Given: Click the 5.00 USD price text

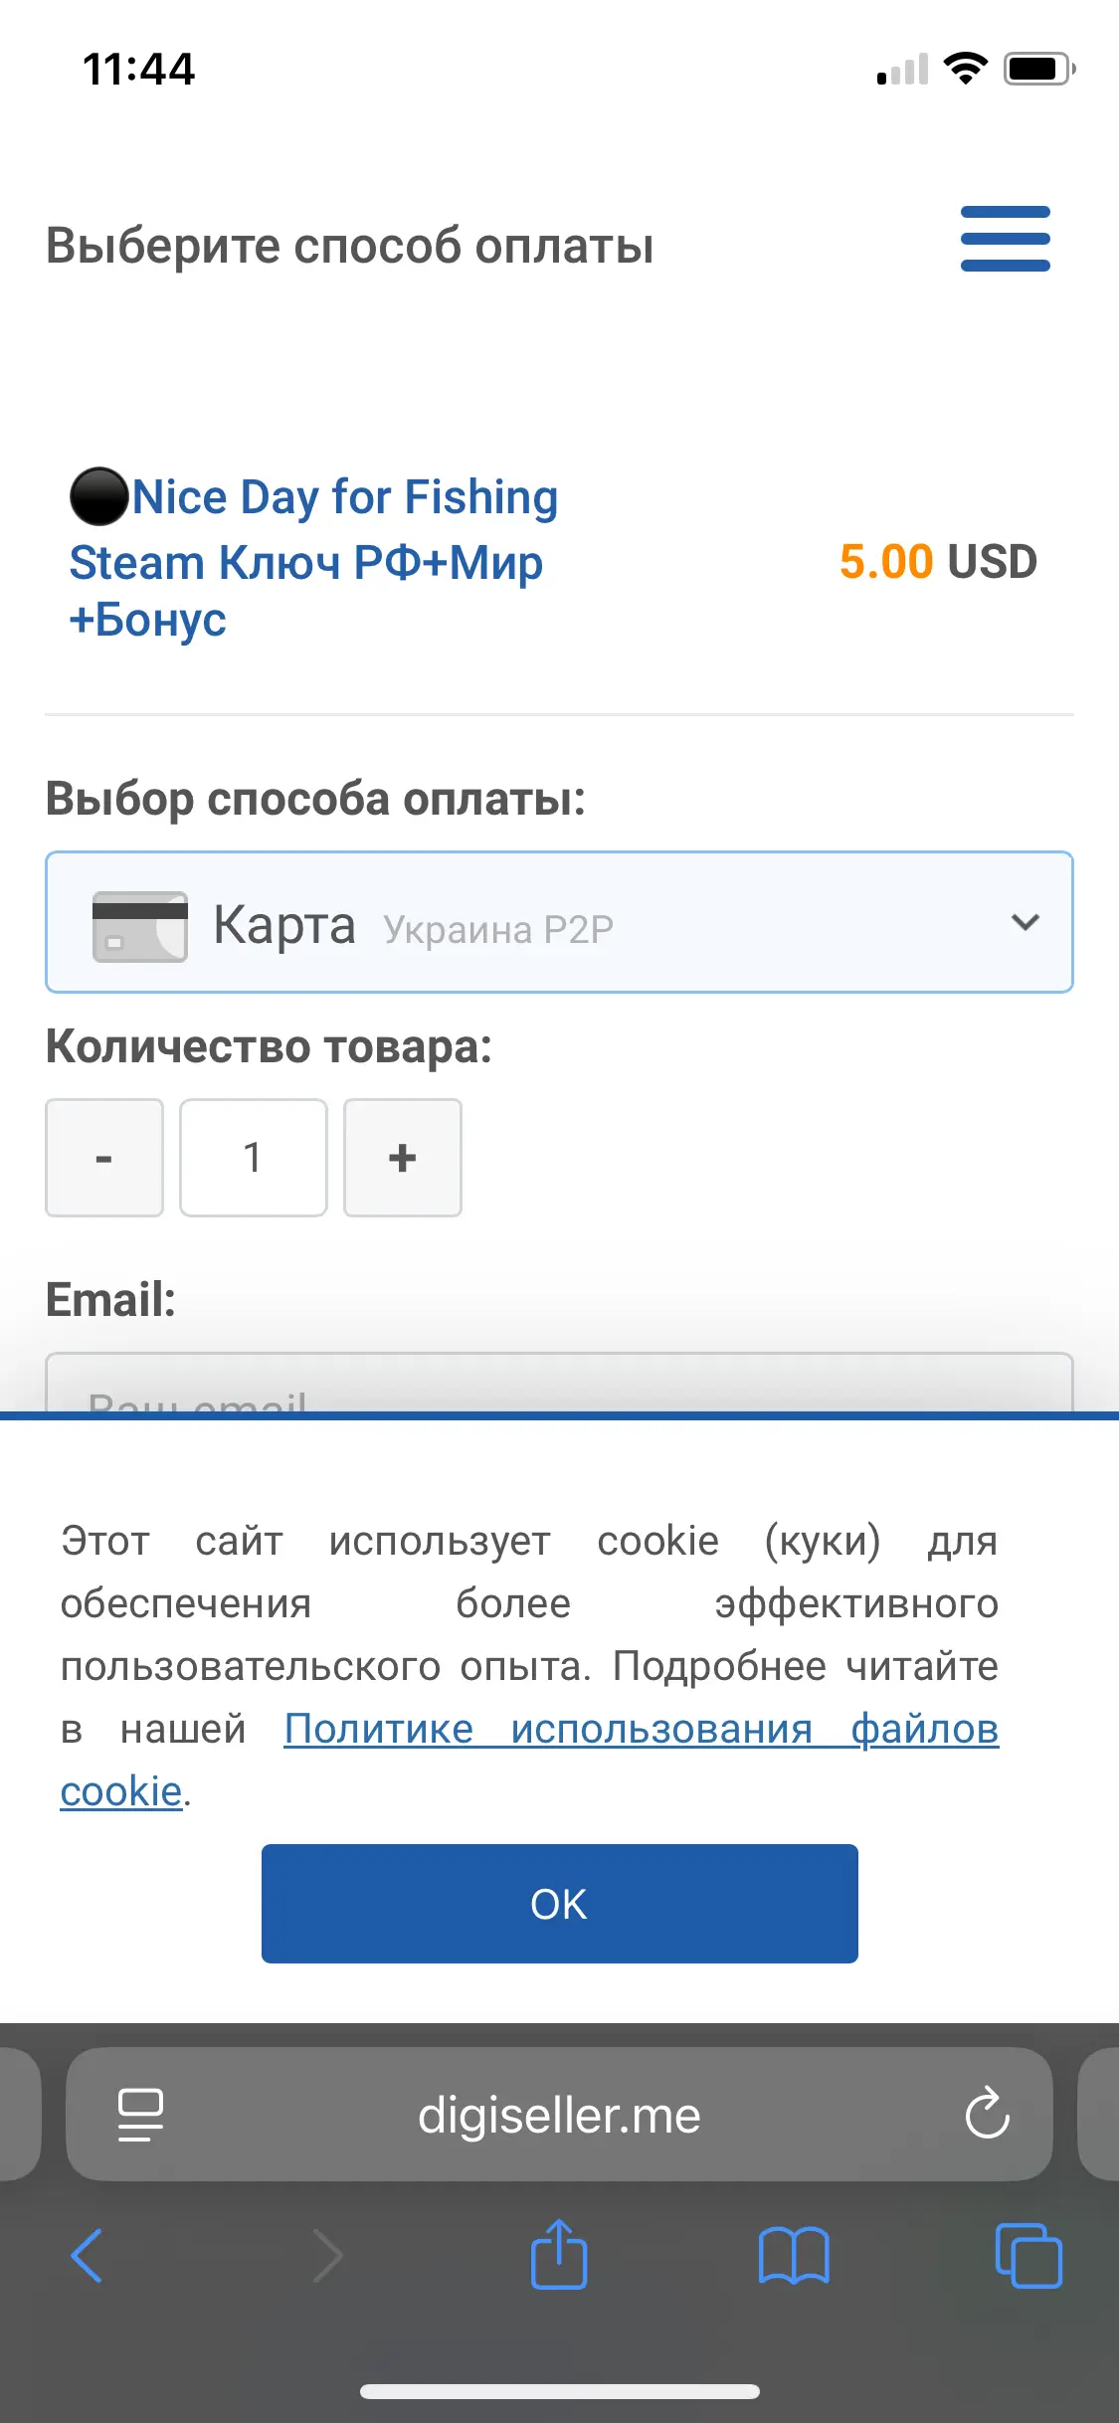Looking at the screenshot, I should coord(938,562).
